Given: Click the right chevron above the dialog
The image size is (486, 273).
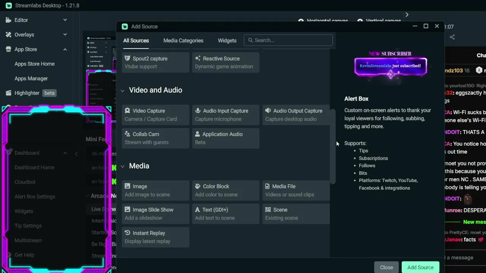Looking at the screenshot, I should tap(407, 14).
